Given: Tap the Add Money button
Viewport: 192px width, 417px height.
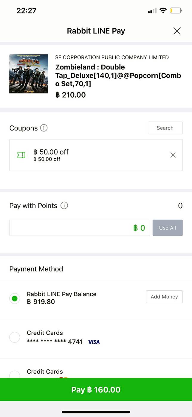Looking at the screenshot, I should tap(164, 297).
